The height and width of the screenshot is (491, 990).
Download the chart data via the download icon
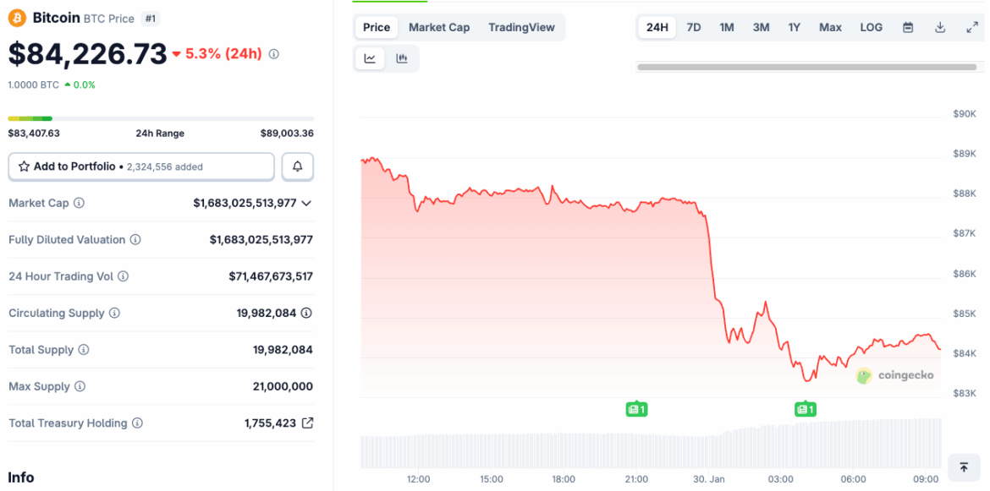point(939,27)
